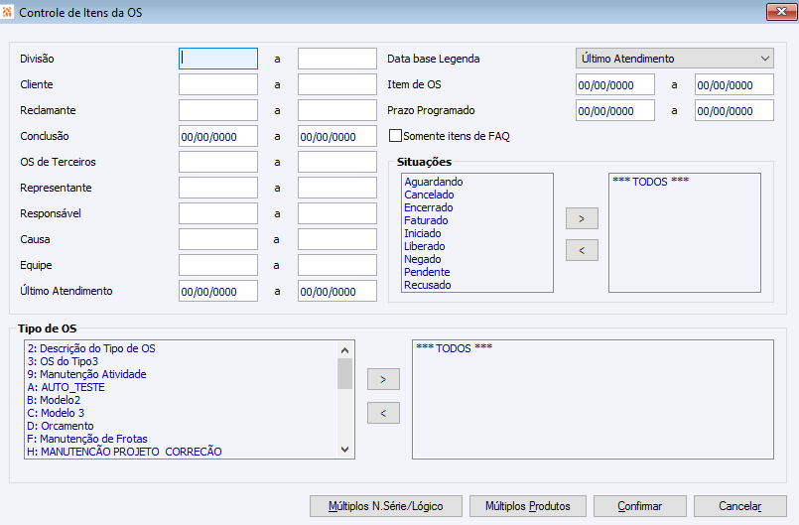Select 9: Manutenção Atividade type
Viewport: 799px width, 525px height.
(x=86, y=374)
